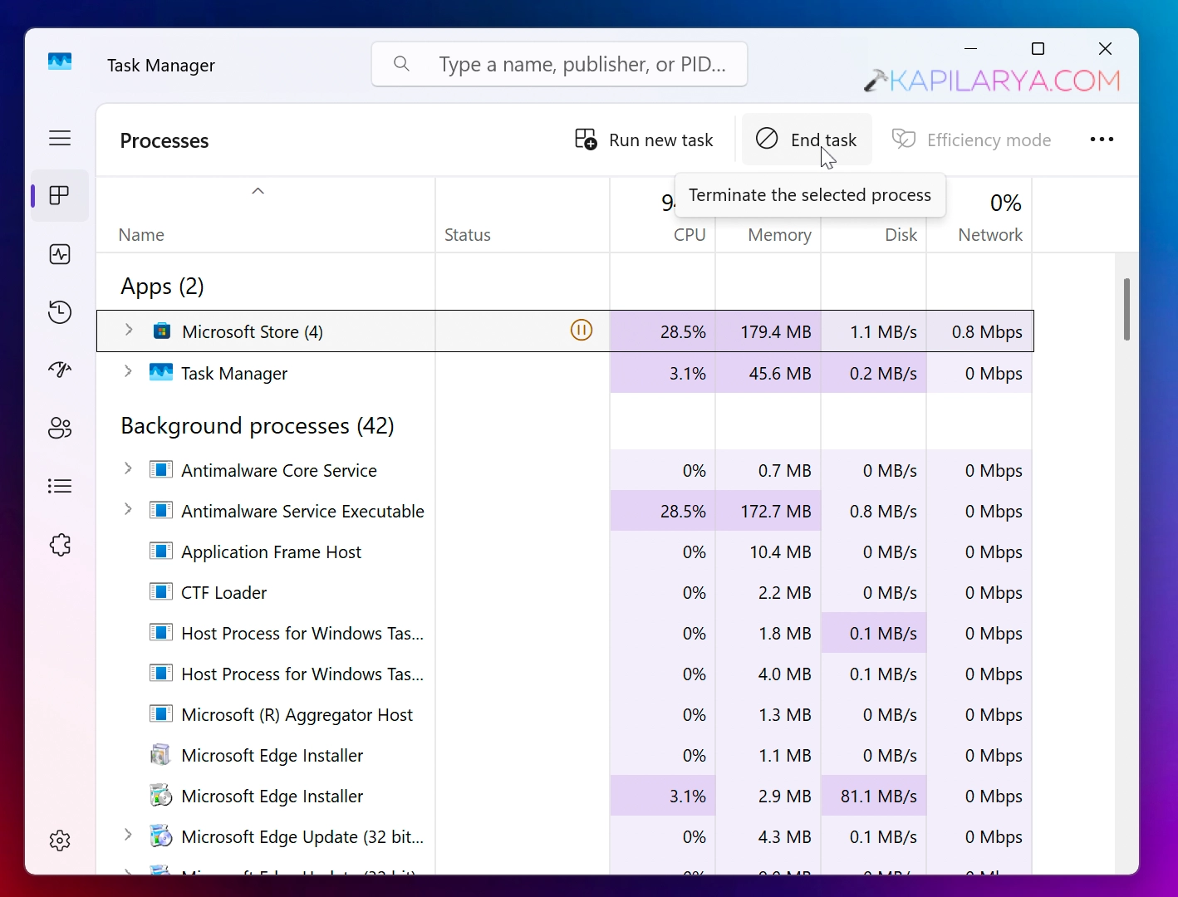This screenshot has height=897, width=1178.
Task: Expand the Antimalware Service Executable row
Action: pyautogui.click(x=128, y=509)
